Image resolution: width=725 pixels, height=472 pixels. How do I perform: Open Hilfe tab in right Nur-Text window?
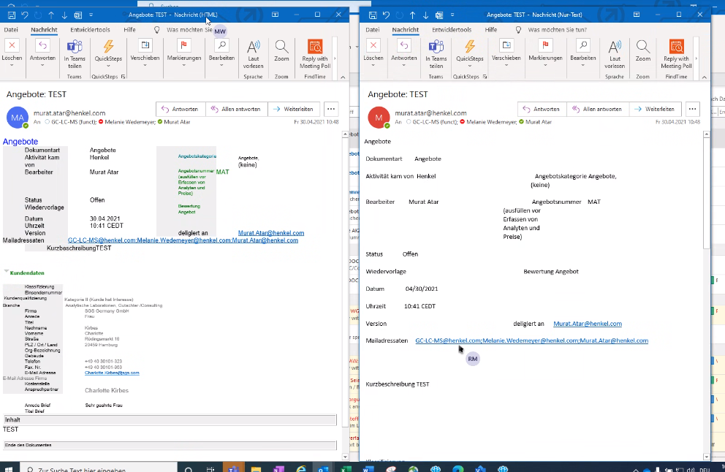click(x=491, y=29)
